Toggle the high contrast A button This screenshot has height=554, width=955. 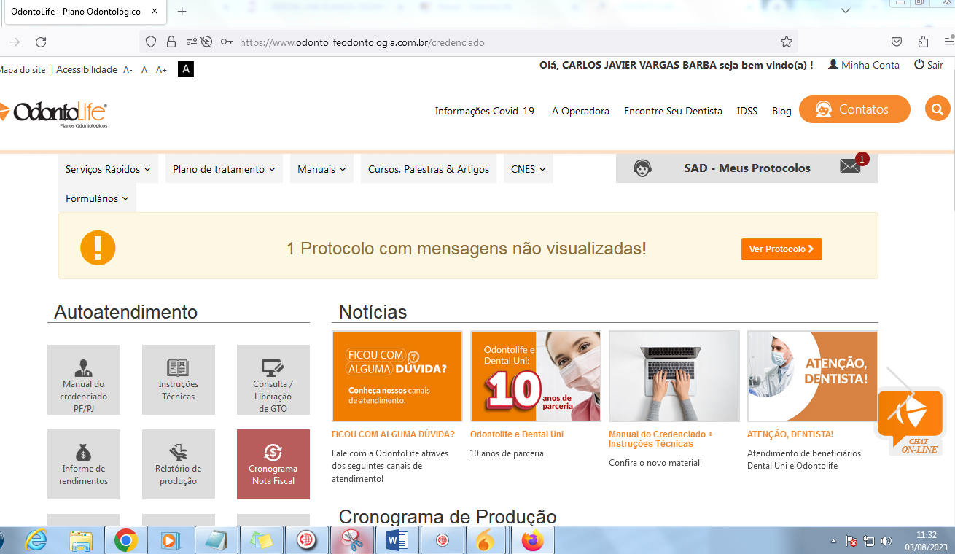point(186,69)
